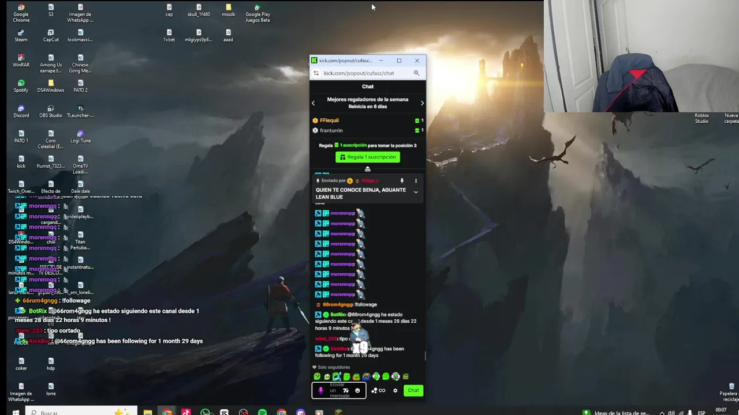Select the mssdk folder on desktop
Screen dimensions: 739x415
pyautogui.click(x=228, y=10)
